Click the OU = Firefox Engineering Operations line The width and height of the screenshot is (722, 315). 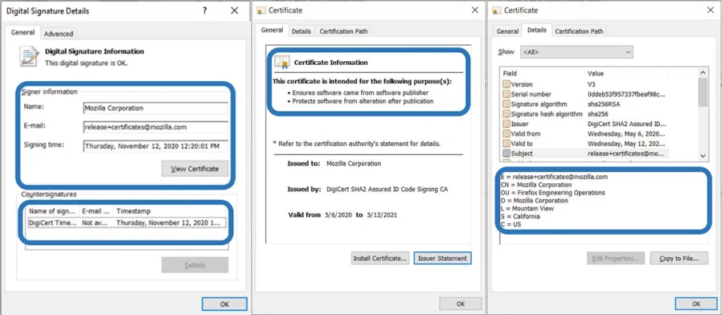coord(553,192)
